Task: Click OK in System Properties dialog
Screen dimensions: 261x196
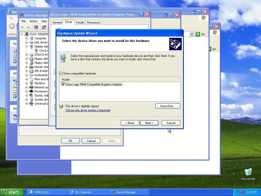Action: (70, 141)
